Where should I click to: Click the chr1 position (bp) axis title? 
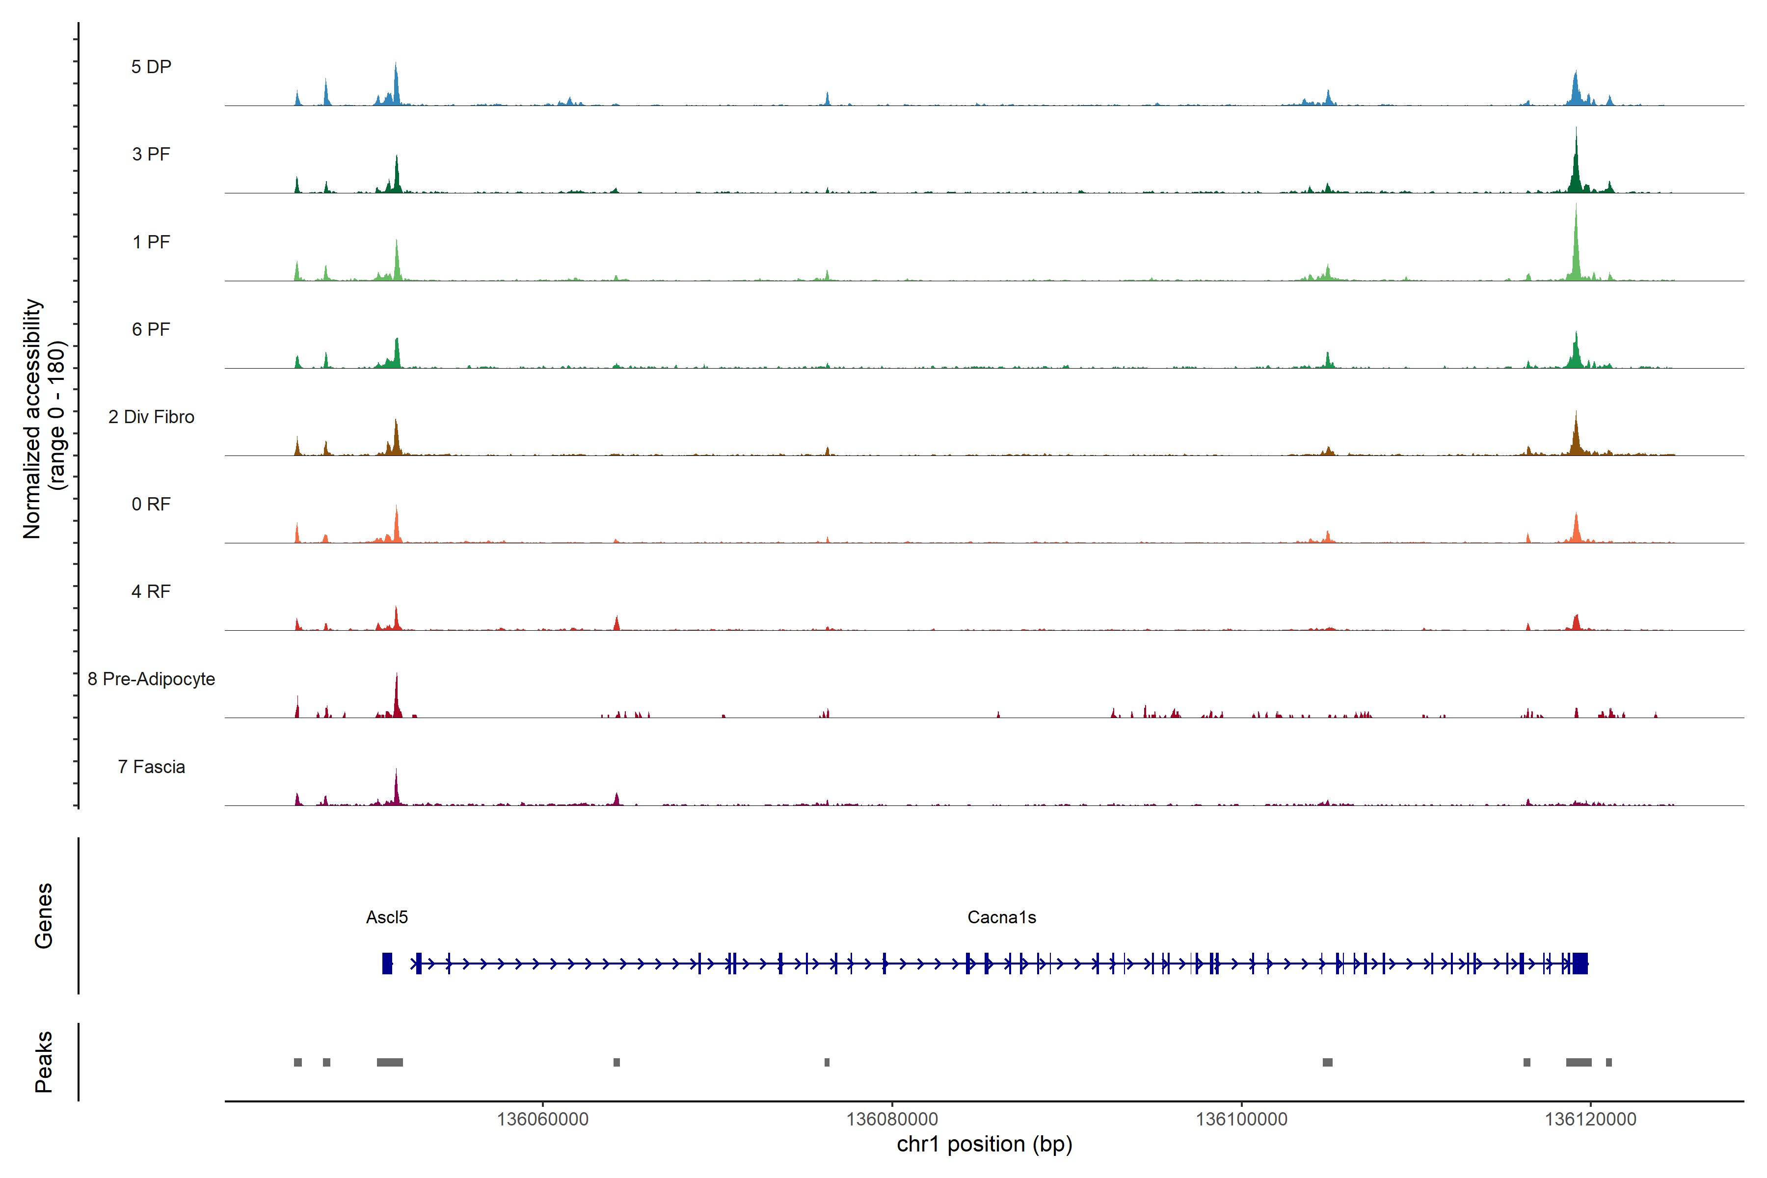pyautogui.click(x=984, y=1144)
